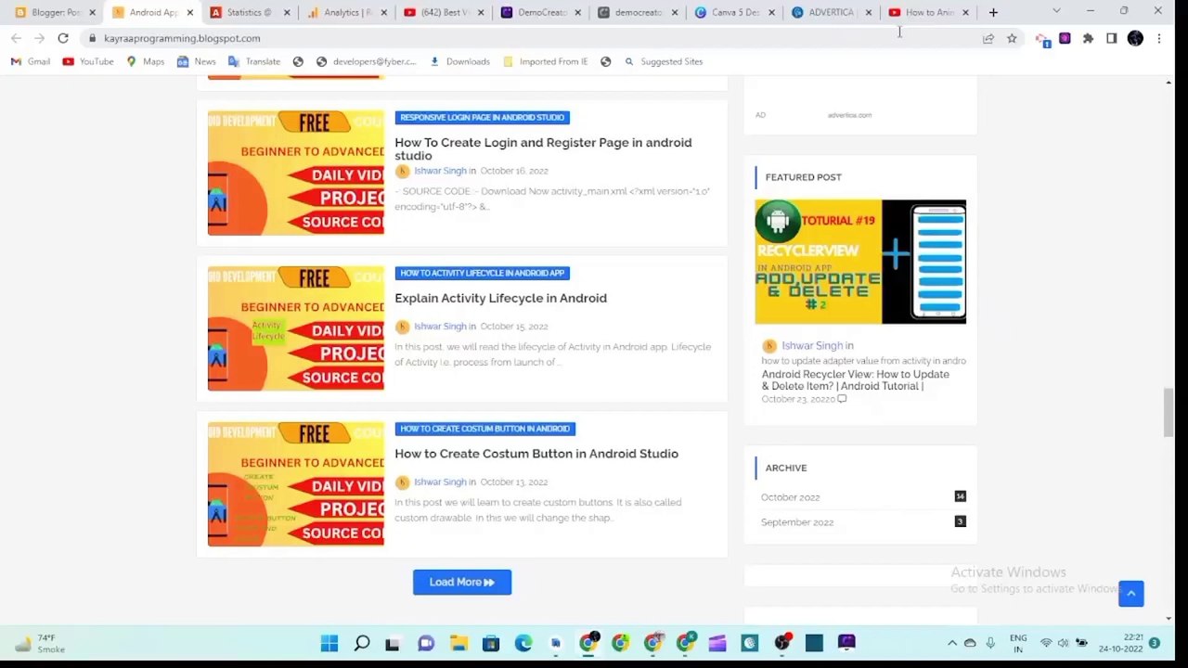This screenshot has width=1188, height=668.
Task: Open a new browser tab with plus
Action: pyautogui.click(x=993, y=12)
